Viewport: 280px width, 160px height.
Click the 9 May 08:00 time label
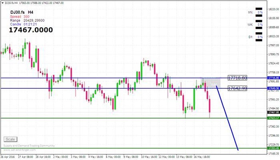coord(131,157)
